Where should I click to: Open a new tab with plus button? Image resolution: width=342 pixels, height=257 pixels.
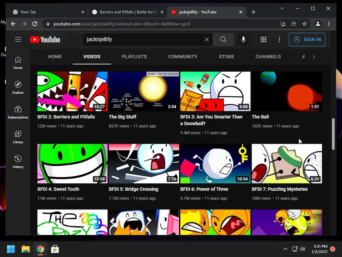(x=253, y=12)
